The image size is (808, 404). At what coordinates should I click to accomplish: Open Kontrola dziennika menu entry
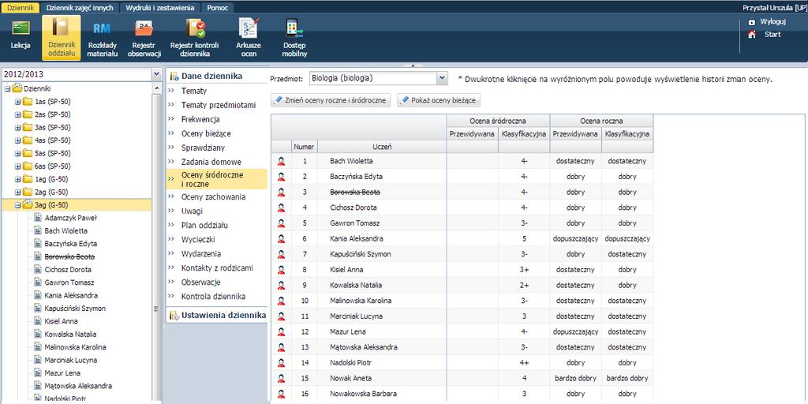pyautogui.click(x=213, y=297)
